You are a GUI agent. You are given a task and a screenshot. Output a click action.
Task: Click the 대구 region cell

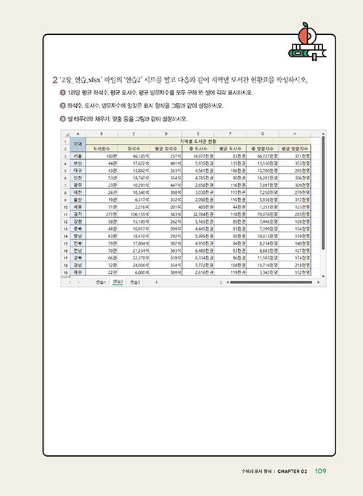[x=78, y=171]
